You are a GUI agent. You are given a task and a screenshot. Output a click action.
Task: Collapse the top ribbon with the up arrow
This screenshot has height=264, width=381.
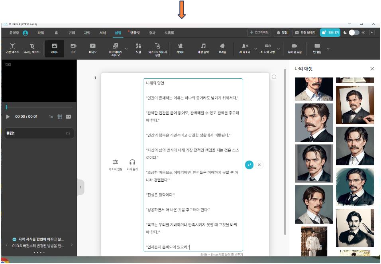(x=372, y=33)
